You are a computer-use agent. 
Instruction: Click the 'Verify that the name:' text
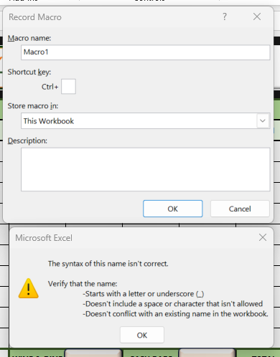83,284
